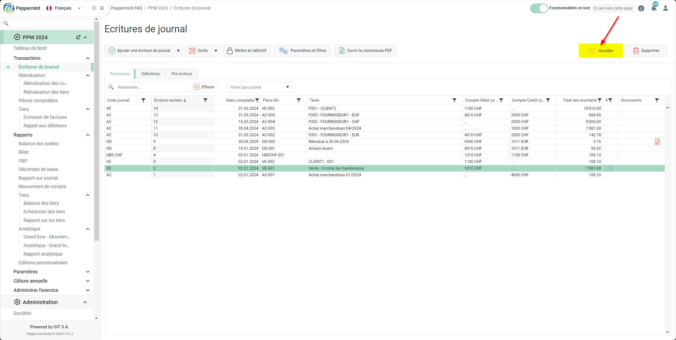
Task: Click the analytic pie icon in the selected row
Action: coord(610,168)
